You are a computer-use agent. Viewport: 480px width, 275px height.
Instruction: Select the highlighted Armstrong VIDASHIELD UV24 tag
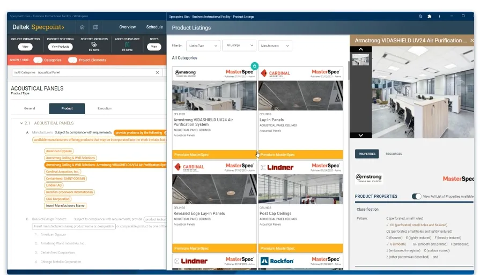106,165
